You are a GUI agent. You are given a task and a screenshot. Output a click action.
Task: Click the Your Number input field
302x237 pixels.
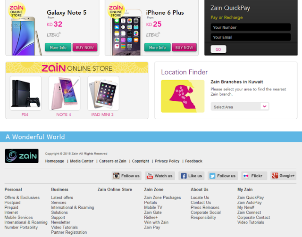point(251,27)
